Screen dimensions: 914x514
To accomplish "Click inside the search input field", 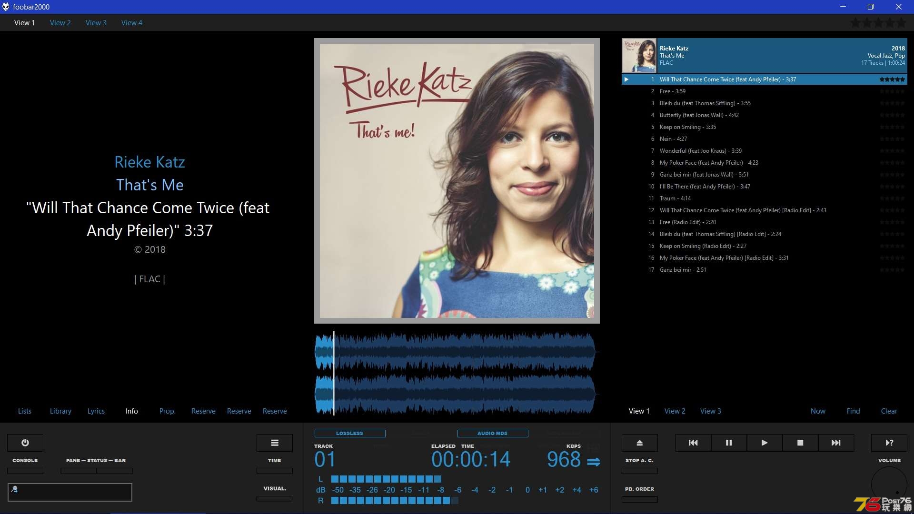I will tap(70, 492).
